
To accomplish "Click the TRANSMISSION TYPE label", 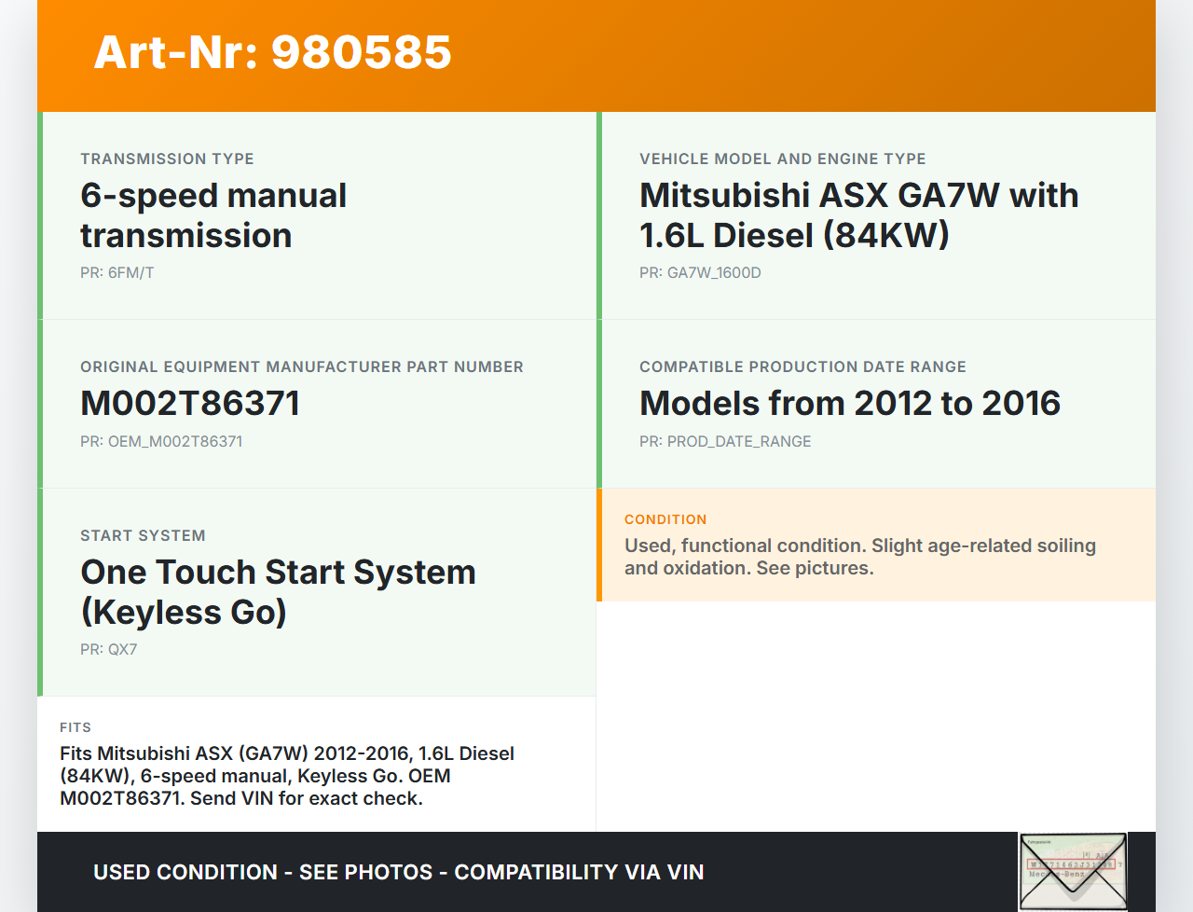I will coord(167,159).
